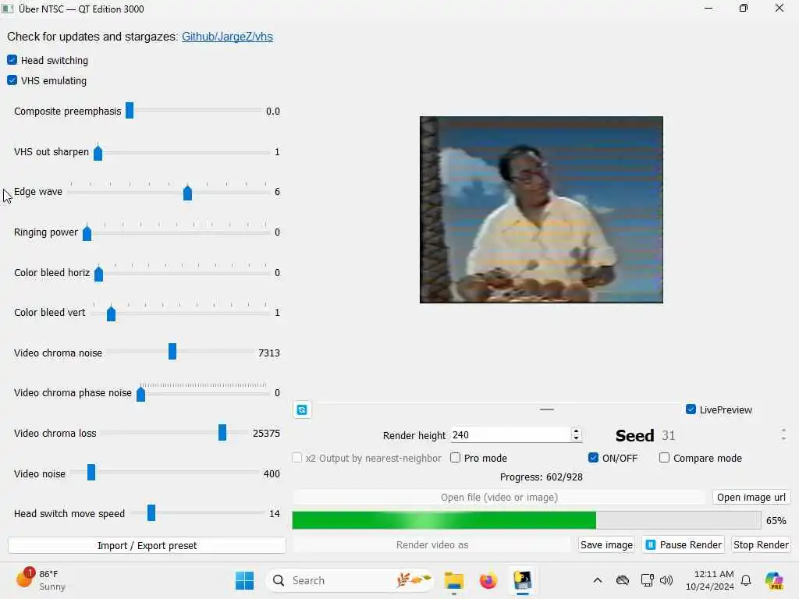Click the Color bleed vert slider handle
Viewport: 799px width, 599px height.
(x=111, y=314)
